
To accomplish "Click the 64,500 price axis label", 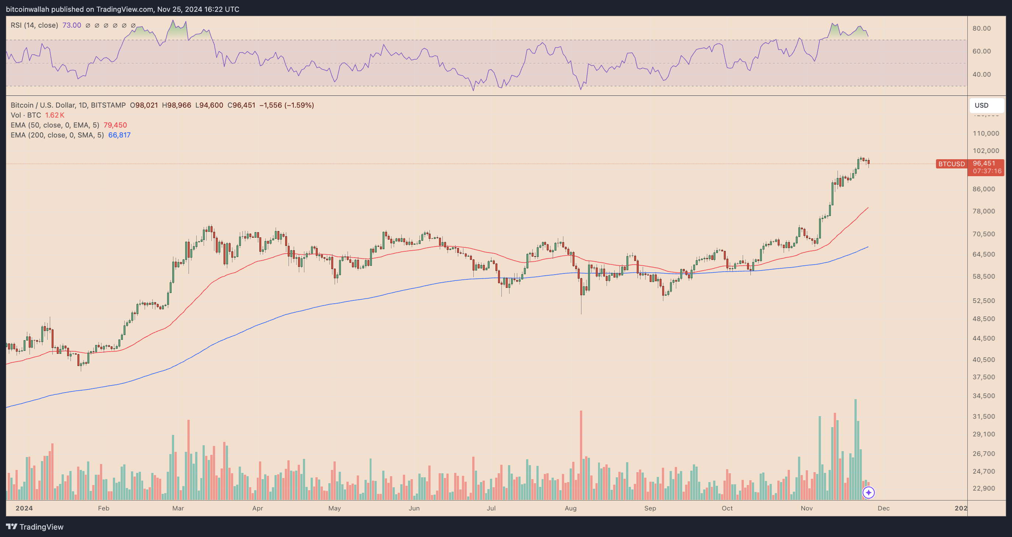I will click(984, 254).
